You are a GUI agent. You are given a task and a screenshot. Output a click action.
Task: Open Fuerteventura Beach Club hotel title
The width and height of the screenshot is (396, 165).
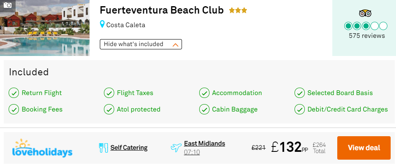161,10
